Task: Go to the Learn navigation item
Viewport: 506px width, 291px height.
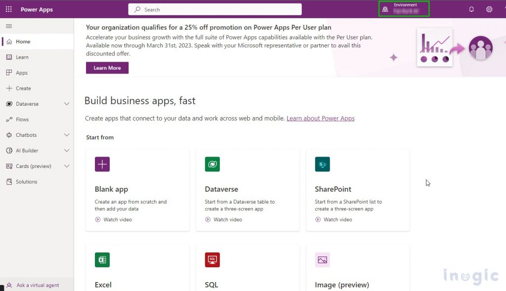Action: 37,57
